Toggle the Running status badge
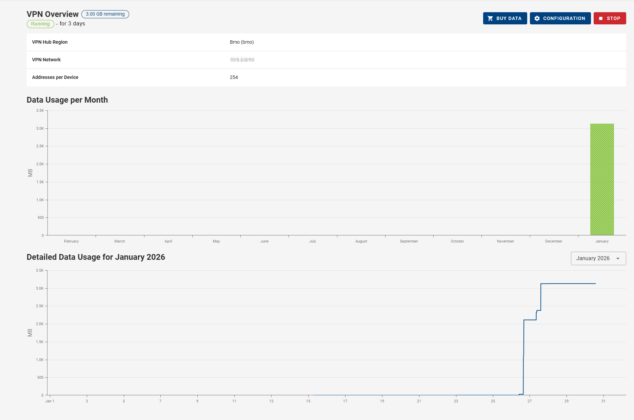 (x=40, y=24)
